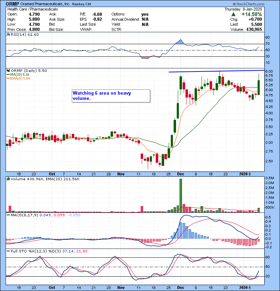Select the ORMP (Daily) 5.50 chart title

pyautogui.click(x=29, y=70)
